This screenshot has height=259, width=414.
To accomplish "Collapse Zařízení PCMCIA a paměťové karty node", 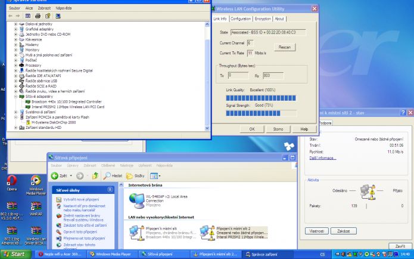I will pos(15,117).
